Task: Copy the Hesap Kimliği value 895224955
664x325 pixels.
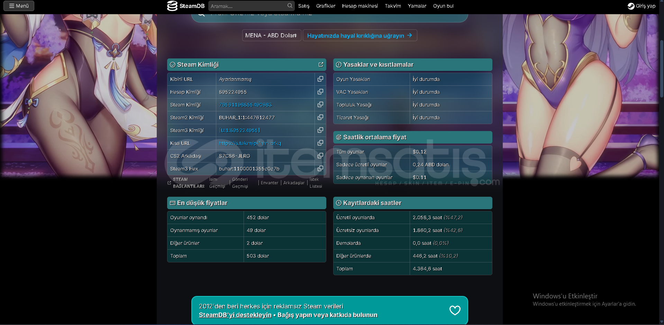Action: click(x=320, y=92)
